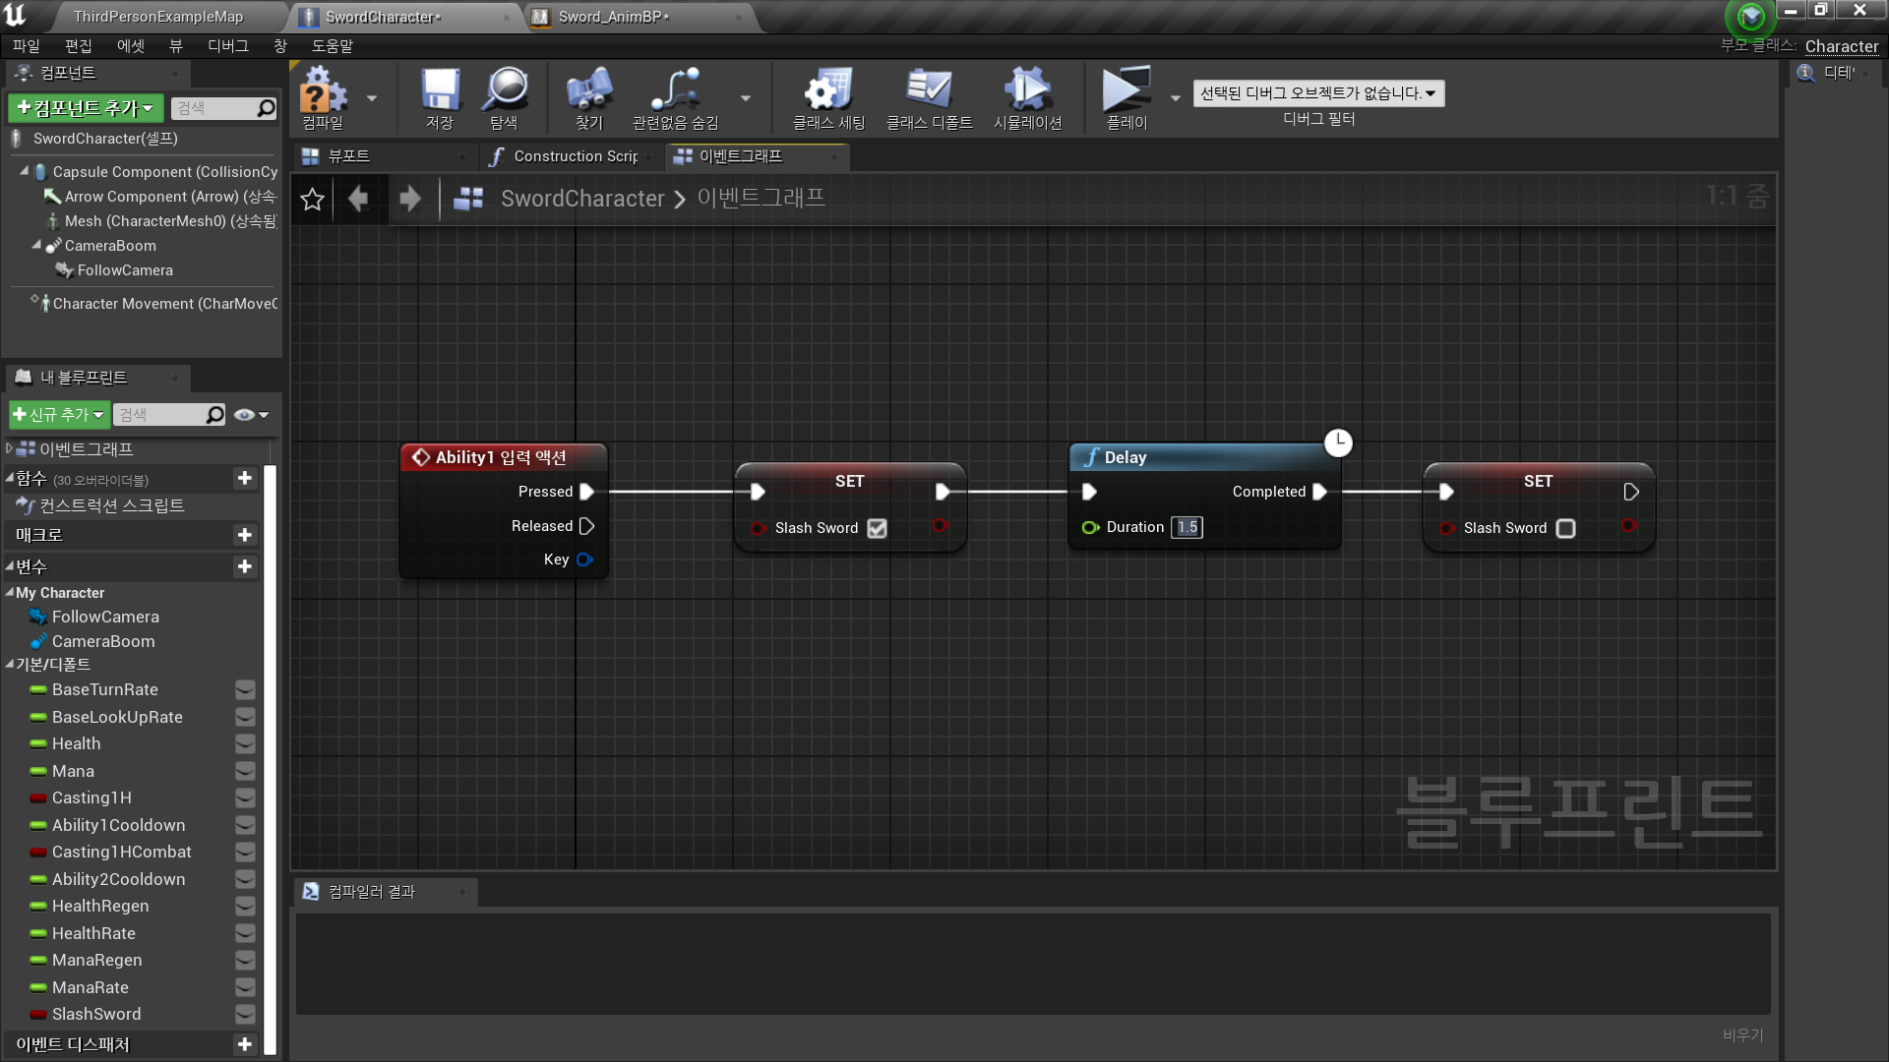Click the Character parent class link
This screenshot has height=1062, width=1889.
point(1841,46)
